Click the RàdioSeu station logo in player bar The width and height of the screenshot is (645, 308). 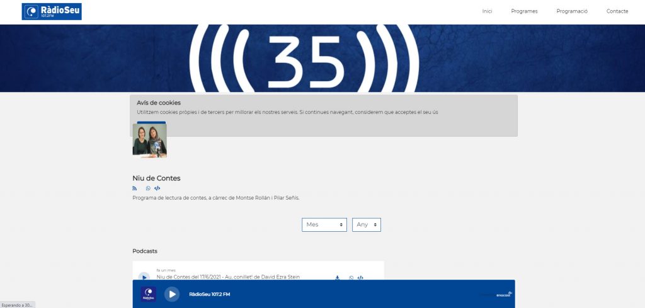point(148,294)
